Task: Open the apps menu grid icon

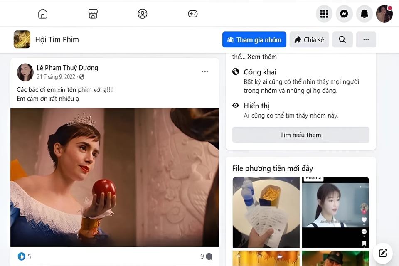Action: (x=324, y=13)
